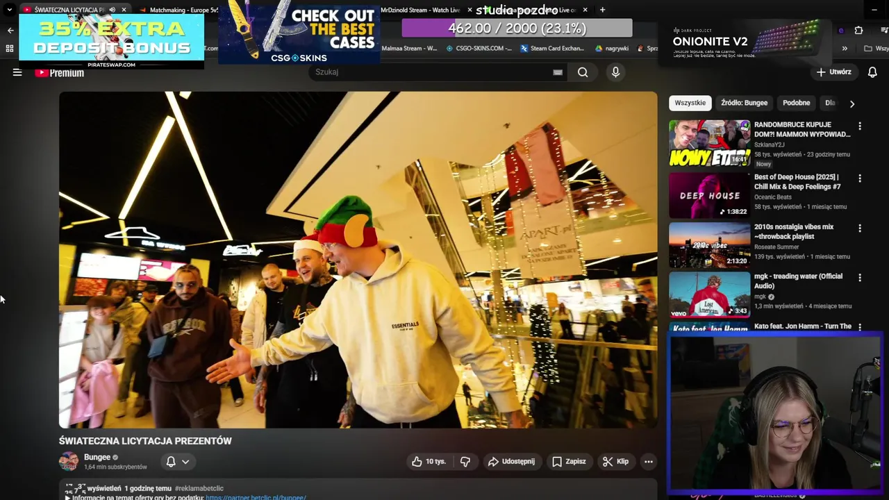
Task: Click the #reklamabetclic hashtag
Action: [199, 489]
